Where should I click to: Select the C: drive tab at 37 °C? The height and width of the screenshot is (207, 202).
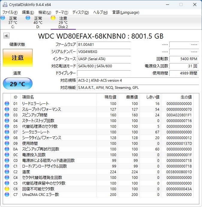pos(13,22)
